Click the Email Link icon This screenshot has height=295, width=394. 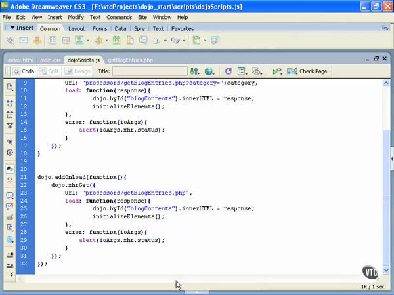(x=24, y=41)
